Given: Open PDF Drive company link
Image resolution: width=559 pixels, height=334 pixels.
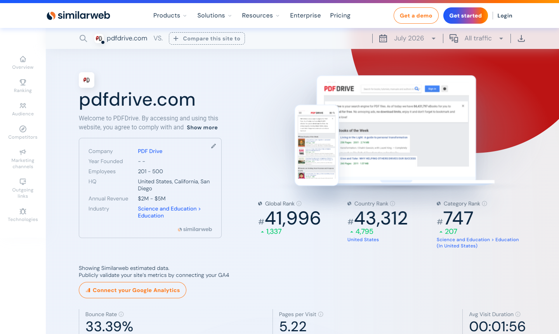Looking at the screenshot, I should pyautogui.click(x=150, y=151).
